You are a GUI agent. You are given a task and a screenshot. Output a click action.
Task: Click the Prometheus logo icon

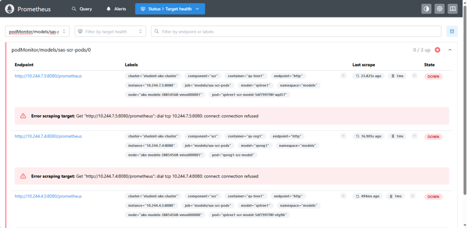[x=10, y=9]
